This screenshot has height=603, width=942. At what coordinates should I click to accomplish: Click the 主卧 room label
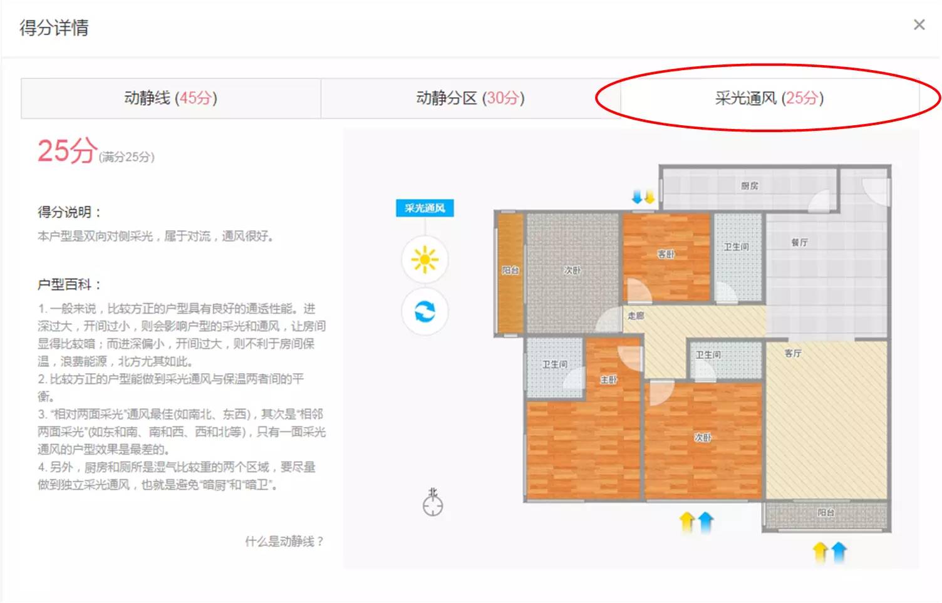[609, 379]
